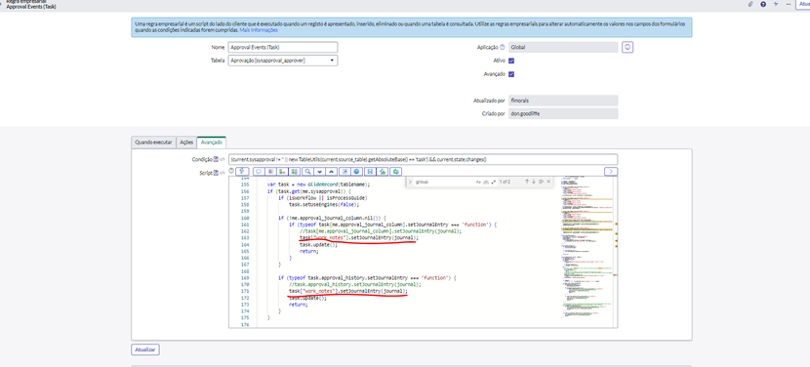Click line number 164
810x367 pixels.
click(x=246, y=244)
